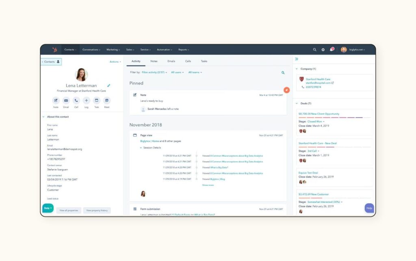
Task: Click the Task icon for Lena
Action: pyautogui.click(x=97, y=100)
